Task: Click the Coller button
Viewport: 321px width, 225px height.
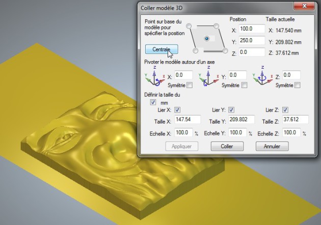Action: point(227,147)
